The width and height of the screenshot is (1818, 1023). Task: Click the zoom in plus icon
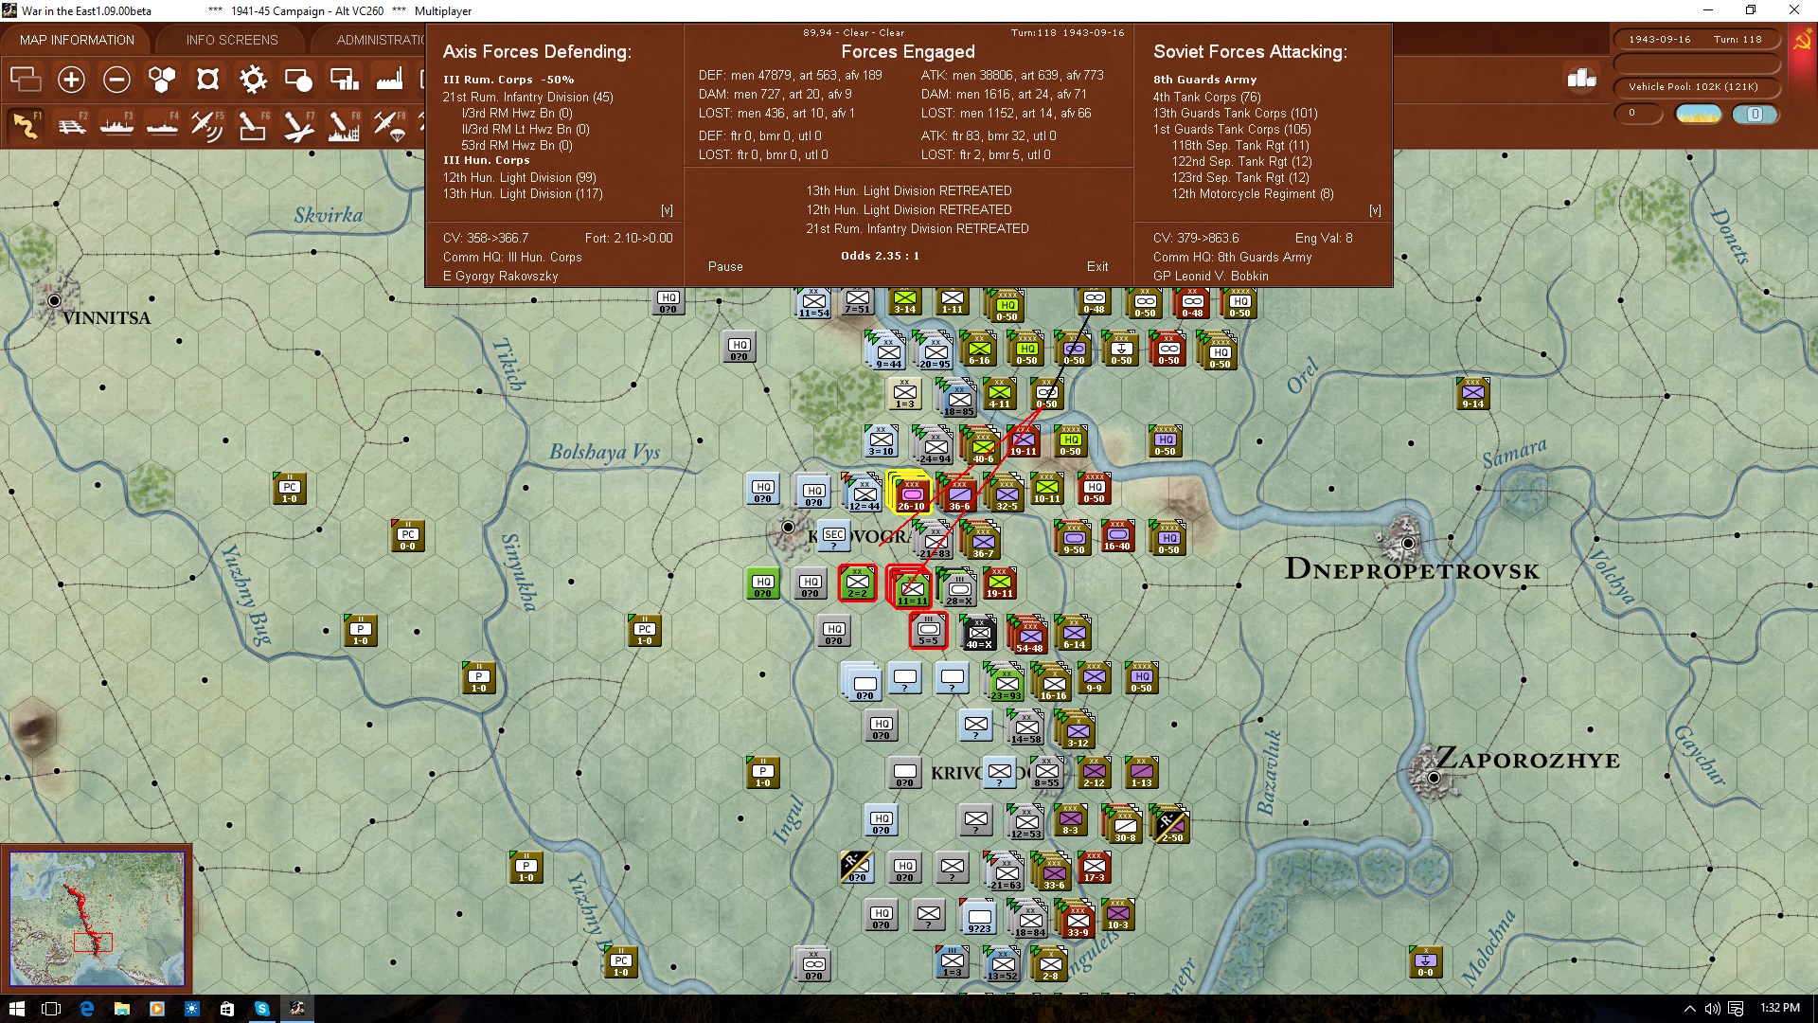(71, 80)
